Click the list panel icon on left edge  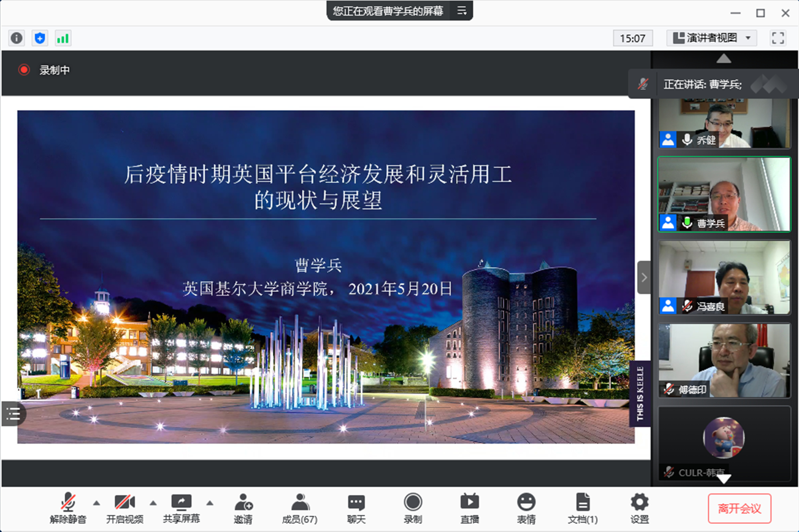click(x=13, y=414)
